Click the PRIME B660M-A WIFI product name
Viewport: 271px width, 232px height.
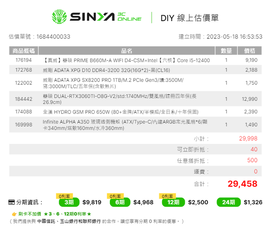coord(126,60)
